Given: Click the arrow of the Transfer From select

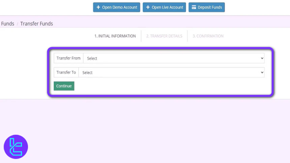Looking at the screenshot, I should [x=262, y=58].
